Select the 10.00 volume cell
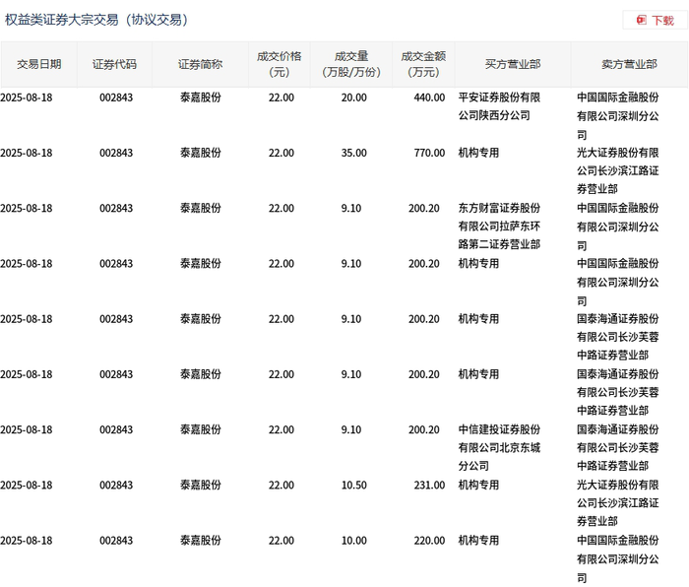The image size is (689, 587). point(353,541)
